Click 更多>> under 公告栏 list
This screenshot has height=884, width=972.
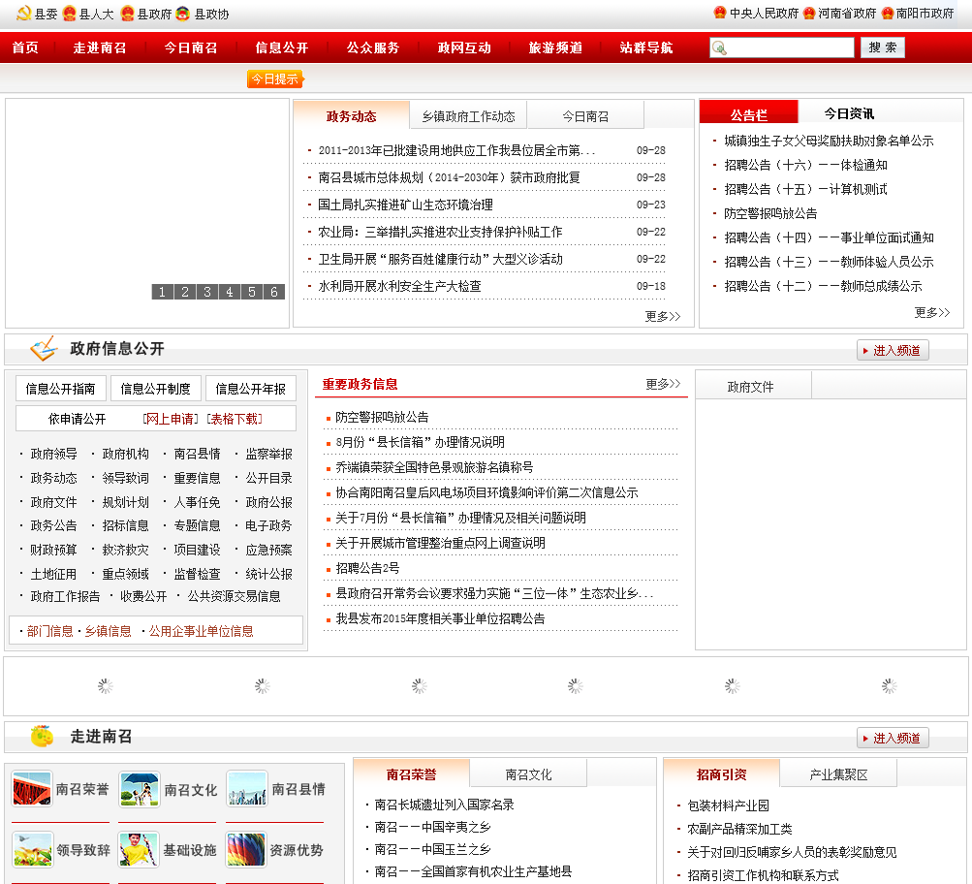(x=932, y=312)
